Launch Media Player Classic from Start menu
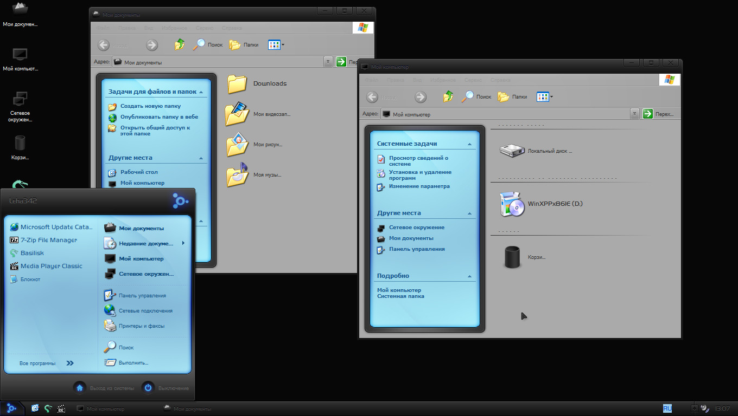This screenshot has height=416, width=738. point(47,266)
